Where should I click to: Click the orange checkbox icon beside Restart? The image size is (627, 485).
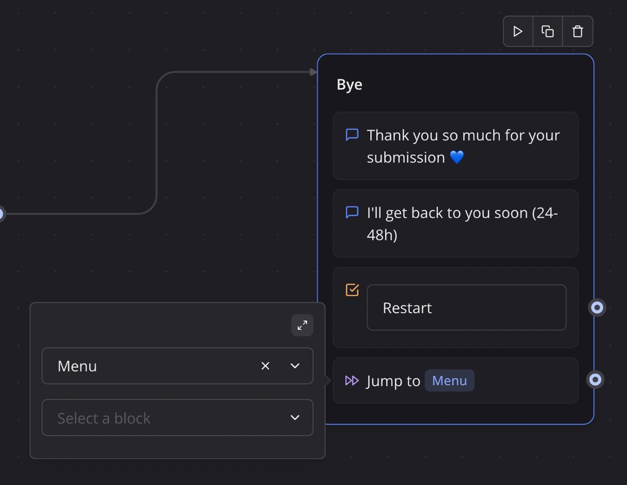pos(352,290)
